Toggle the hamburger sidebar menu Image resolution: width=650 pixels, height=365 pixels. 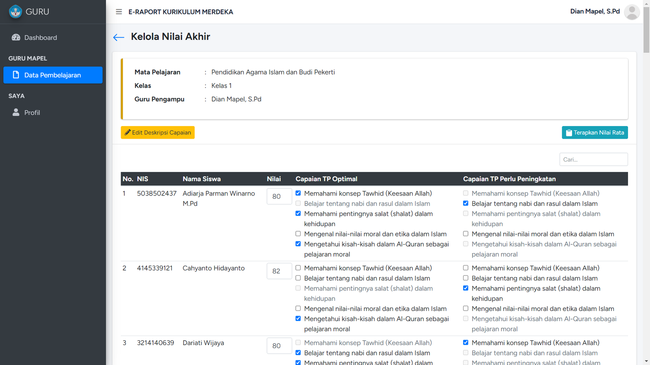119,12
